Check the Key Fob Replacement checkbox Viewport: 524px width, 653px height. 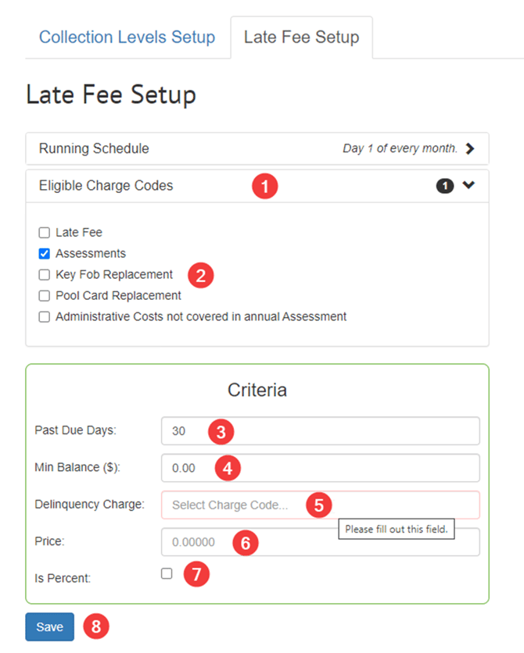[45, 275]
